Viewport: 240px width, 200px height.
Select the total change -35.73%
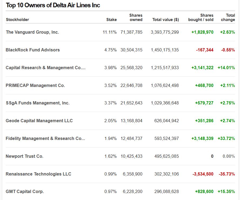click(227, 174)
